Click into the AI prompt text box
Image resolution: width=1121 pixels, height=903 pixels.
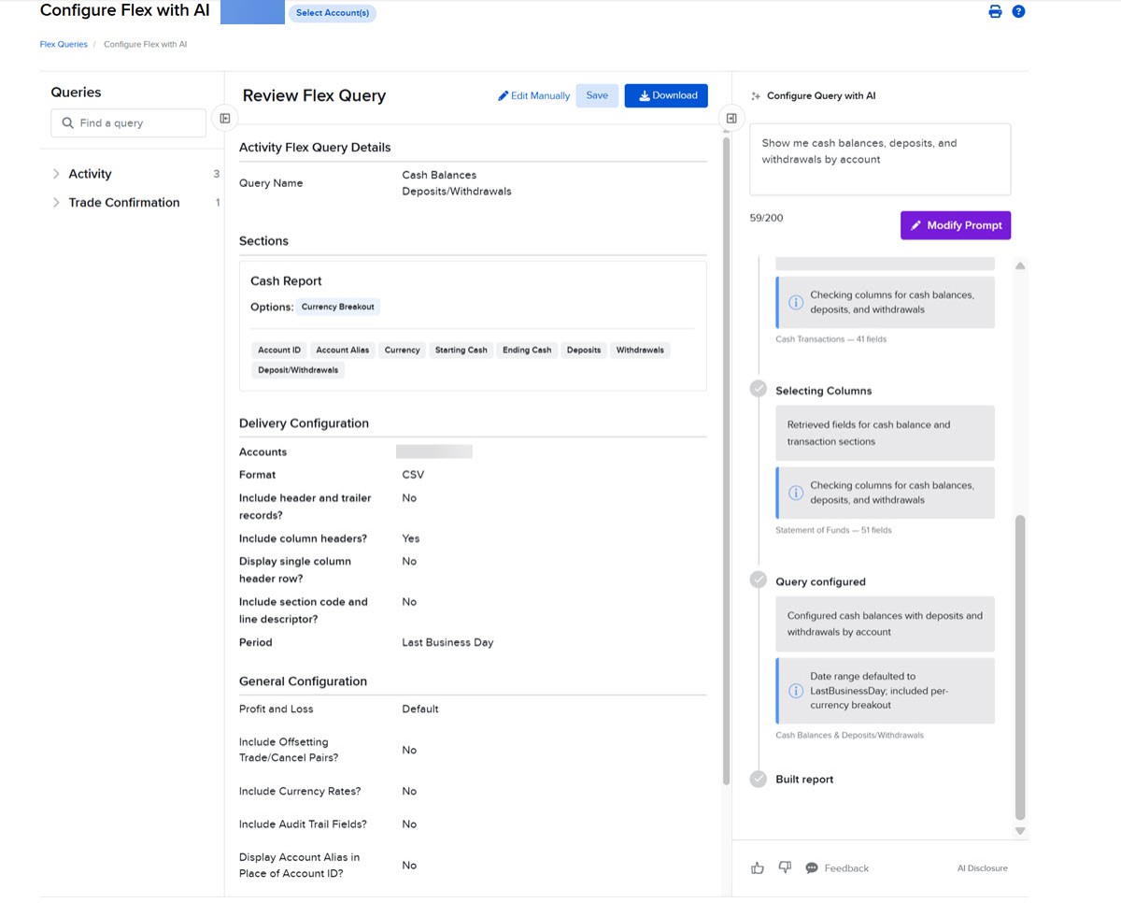[x=880, y=159]
